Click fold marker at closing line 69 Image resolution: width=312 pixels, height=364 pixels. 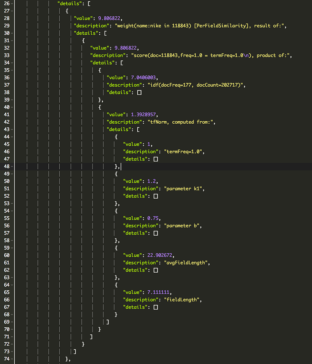[12, 322]
